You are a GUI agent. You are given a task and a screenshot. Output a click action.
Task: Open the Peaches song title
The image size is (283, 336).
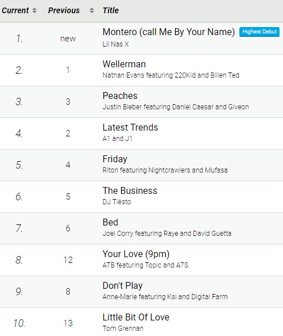tap(120, 96)
